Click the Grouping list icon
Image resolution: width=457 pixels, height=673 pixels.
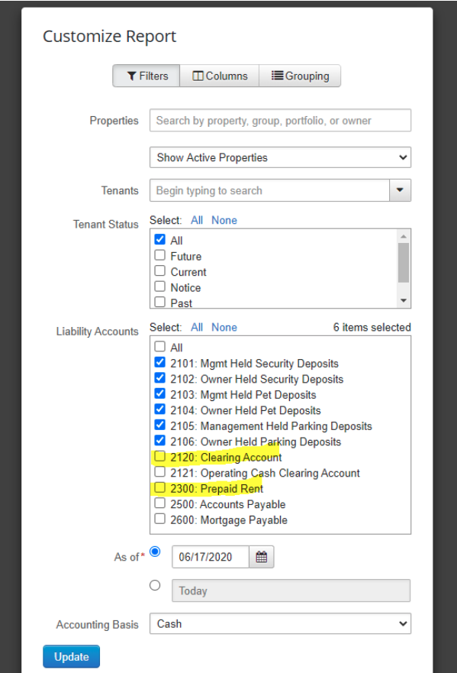(x=276, y=76)
